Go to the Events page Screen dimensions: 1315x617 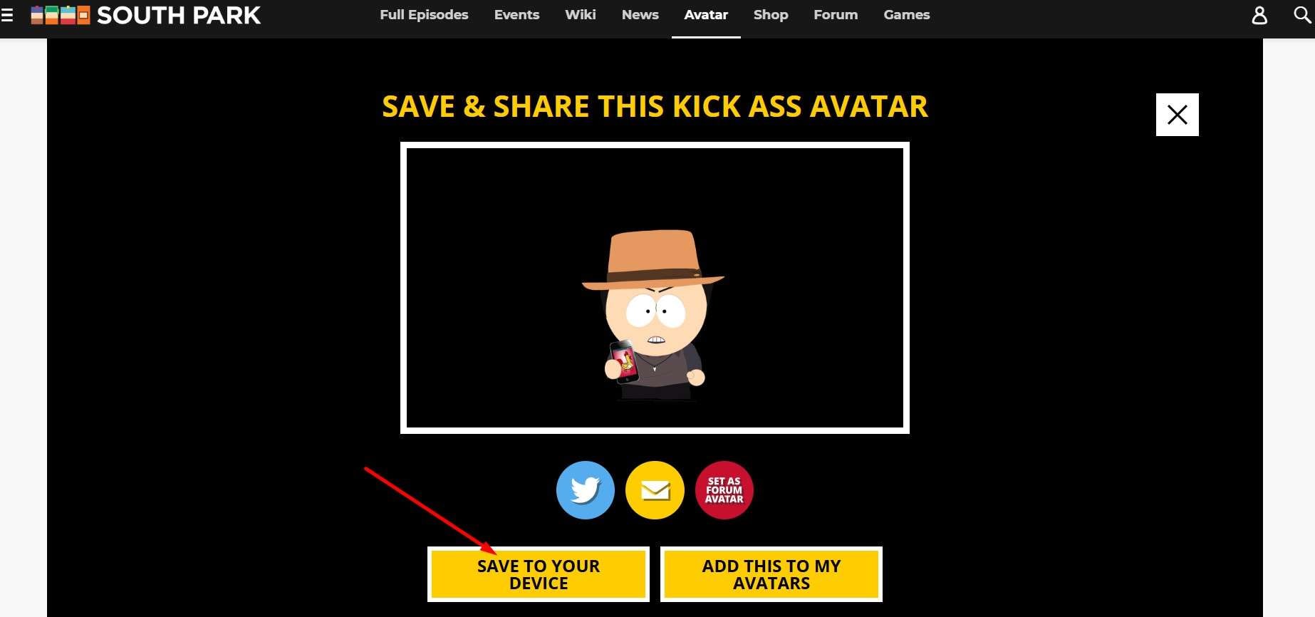point(516,15)
